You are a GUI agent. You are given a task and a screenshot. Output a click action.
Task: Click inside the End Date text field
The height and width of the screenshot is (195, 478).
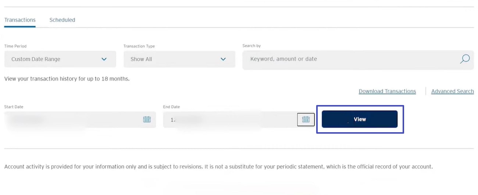228,119
